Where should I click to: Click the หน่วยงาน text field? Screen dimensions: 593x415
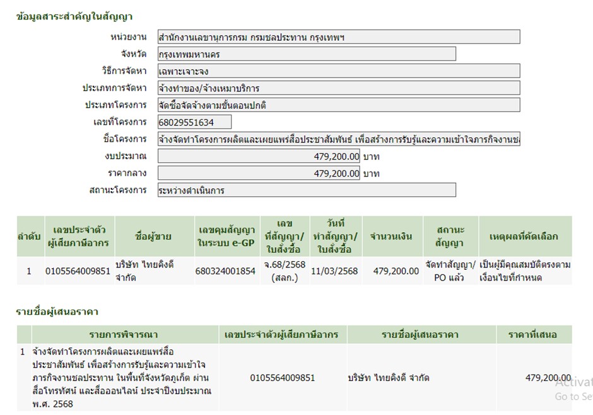[x=339, y=37]
